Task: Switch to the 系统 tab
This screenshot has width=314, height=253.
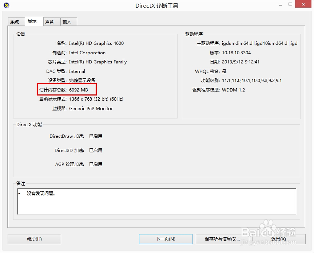Action: pos(16,22)
